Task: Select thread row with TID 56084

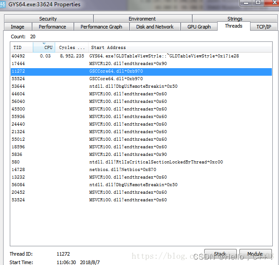Action: pyautogui.click(x=141, y=185)
